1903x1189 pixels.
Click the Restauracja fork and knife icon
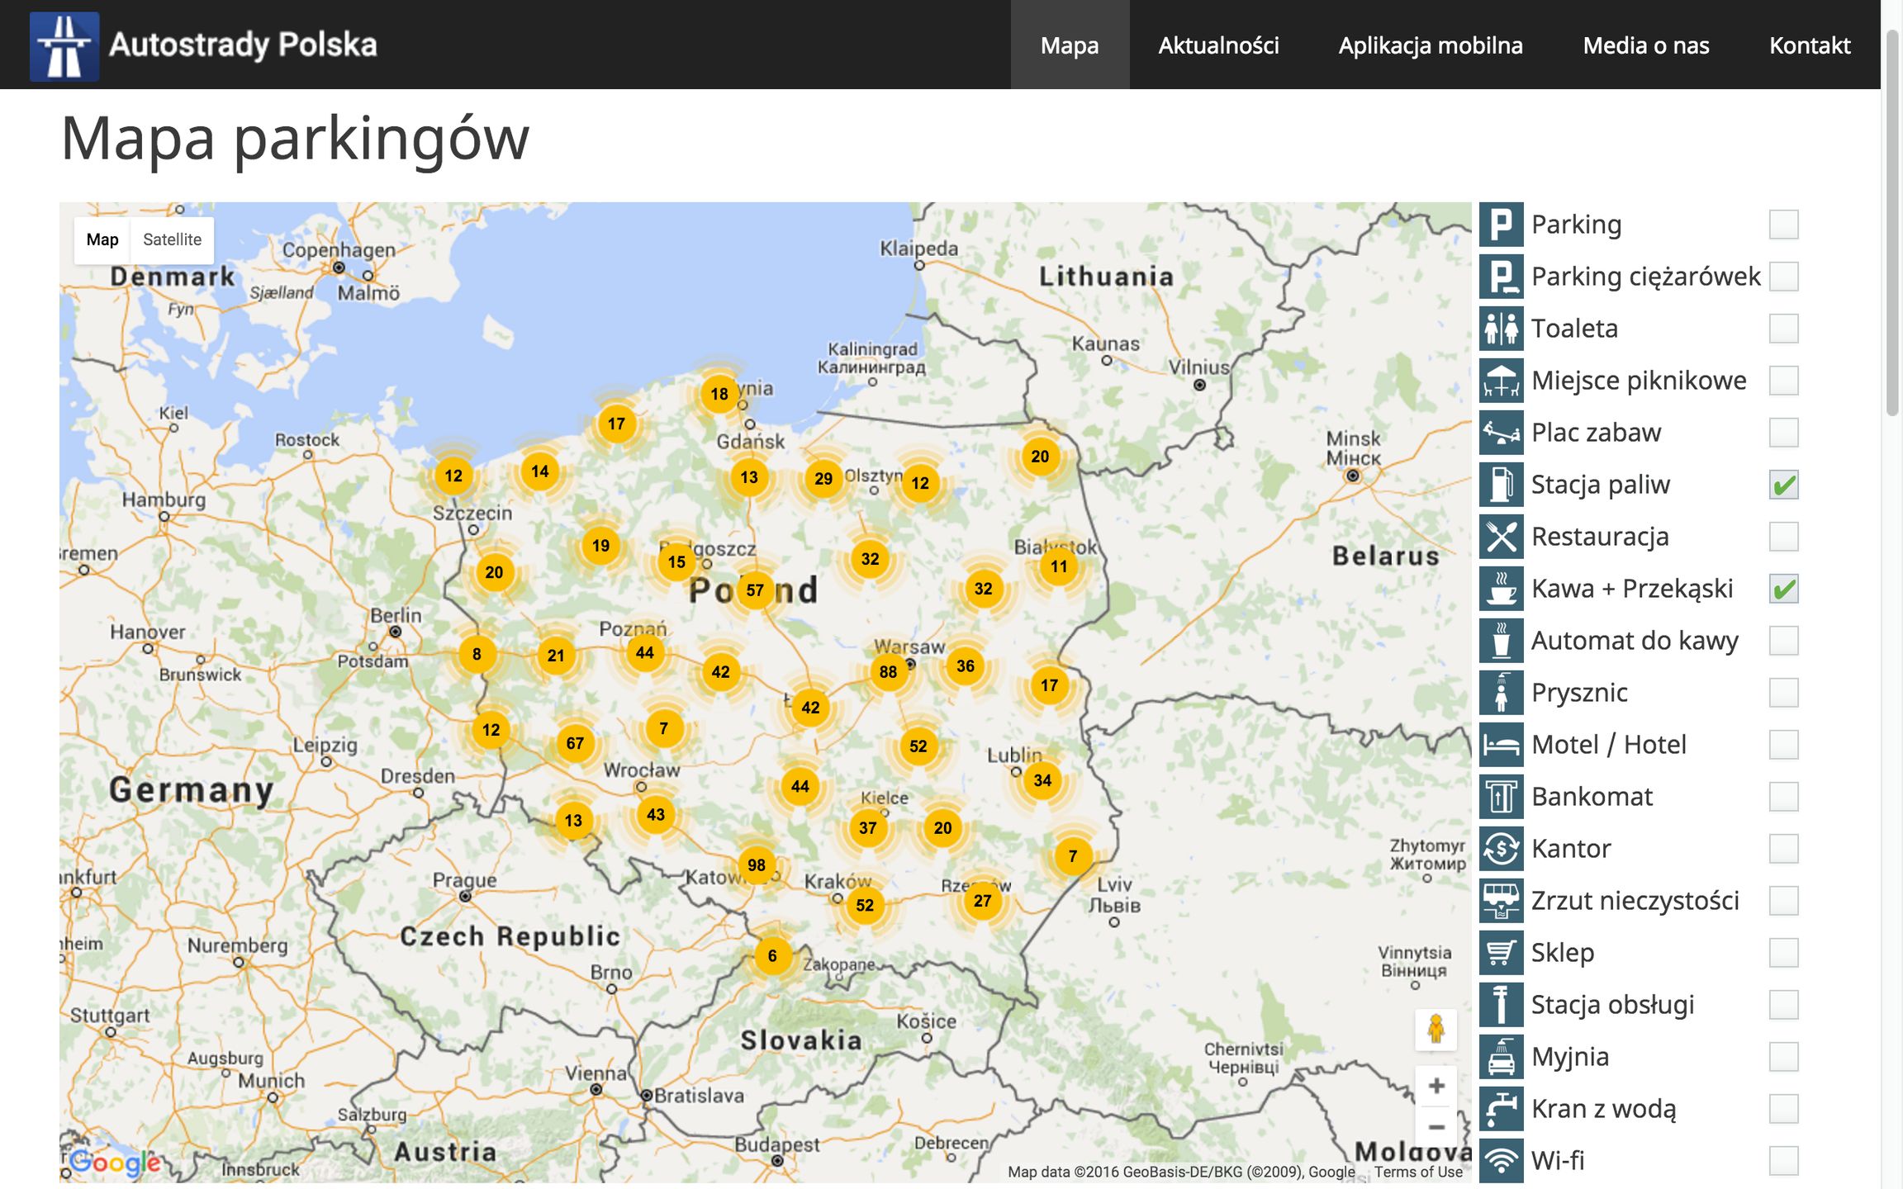1501,537
